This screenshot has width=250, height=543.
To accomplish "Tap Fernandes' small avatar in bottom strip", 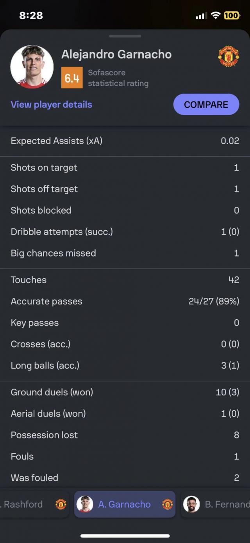I will (x=191, y=504).
